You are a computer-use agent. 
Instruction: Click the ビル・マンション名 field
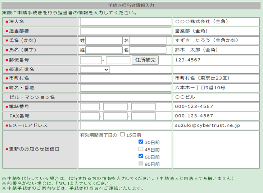(125, 97)
